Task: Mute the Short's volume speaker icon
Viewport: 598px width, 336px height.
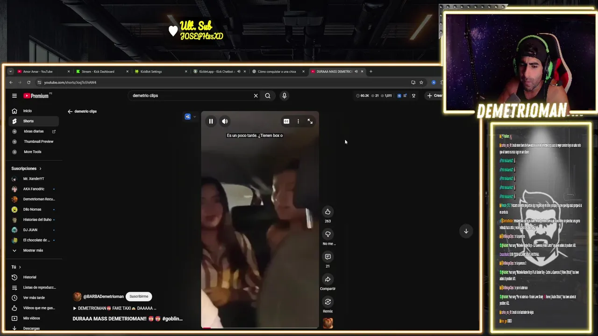Action: tap(225, 121)
